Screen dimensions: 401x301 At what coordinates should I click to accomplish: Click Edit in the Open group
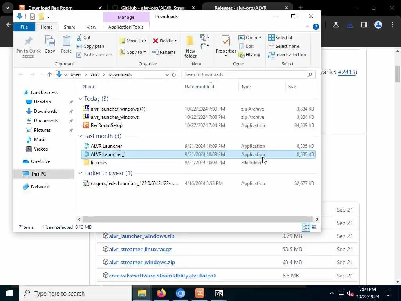point(246,46)
